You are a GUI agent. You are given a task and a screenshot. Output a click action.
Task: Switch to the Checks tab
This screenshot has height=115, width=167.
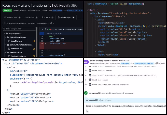(48, 17)
